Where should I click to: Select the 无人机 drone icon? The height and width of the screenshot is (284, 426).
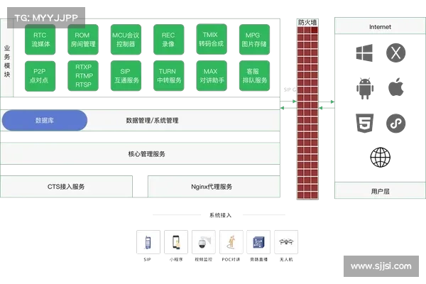(286, 242)
